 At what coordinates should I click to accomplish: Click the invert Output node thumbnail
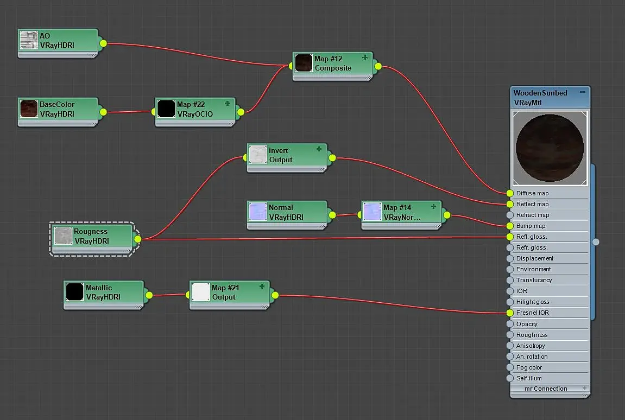coord(258,155)
